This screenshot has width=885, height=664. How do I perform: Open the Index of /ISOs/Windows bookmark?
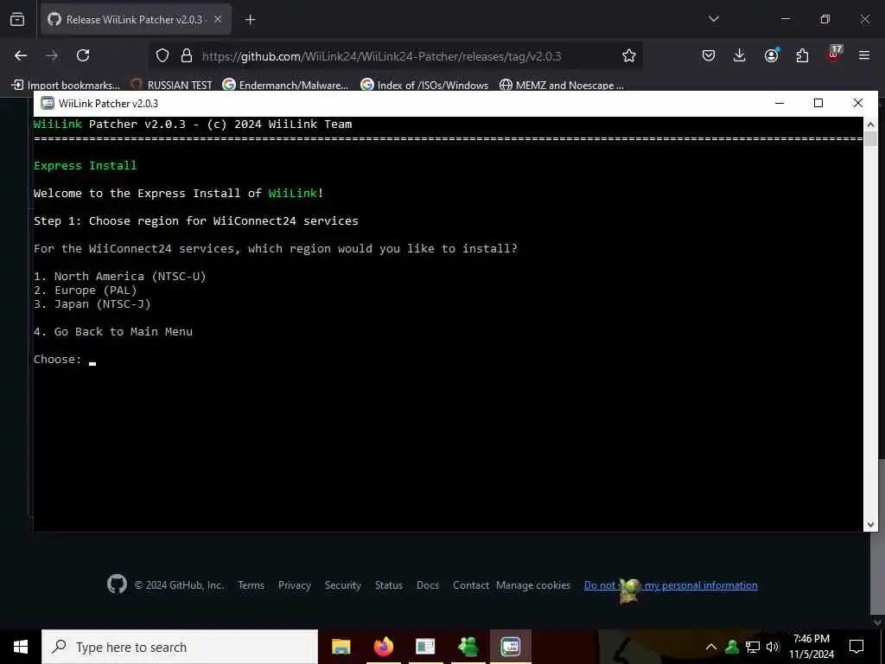(424, 86)
